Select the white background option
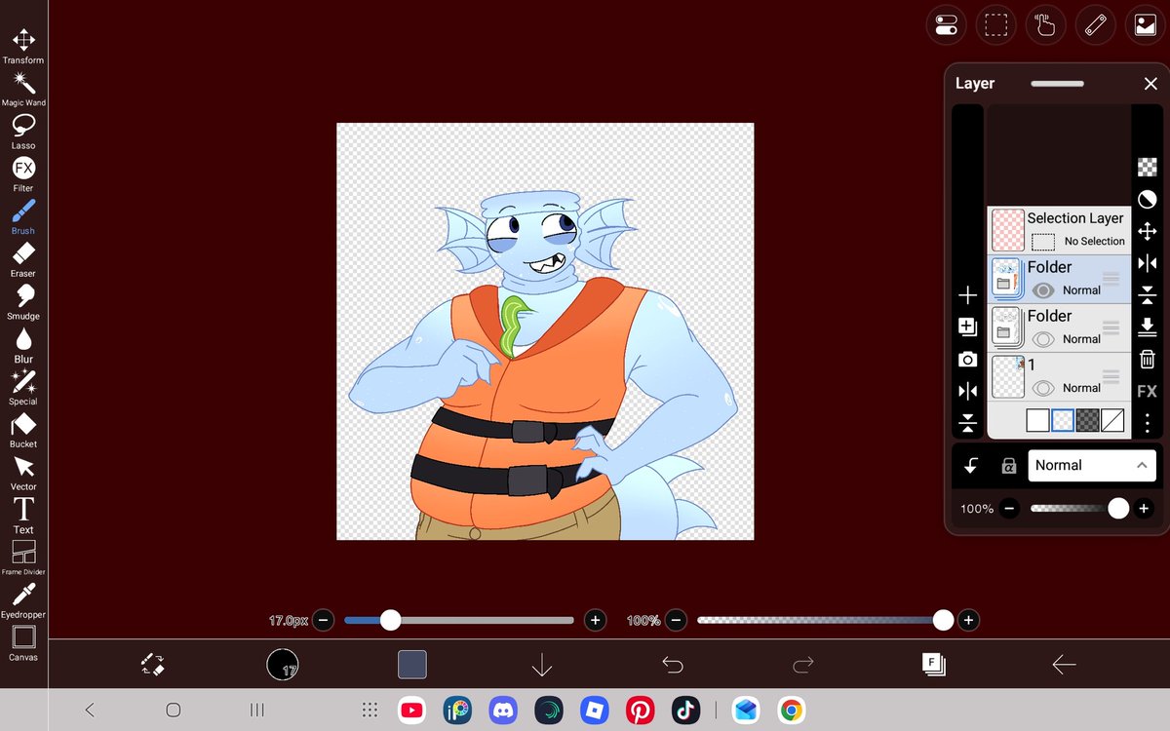 pos(1037,420)
